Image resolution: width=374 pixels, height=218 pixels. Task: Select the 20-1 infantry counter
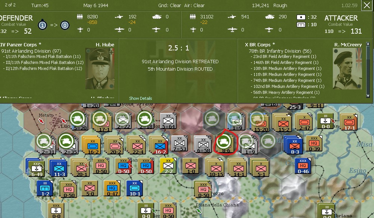click(81, 168)
